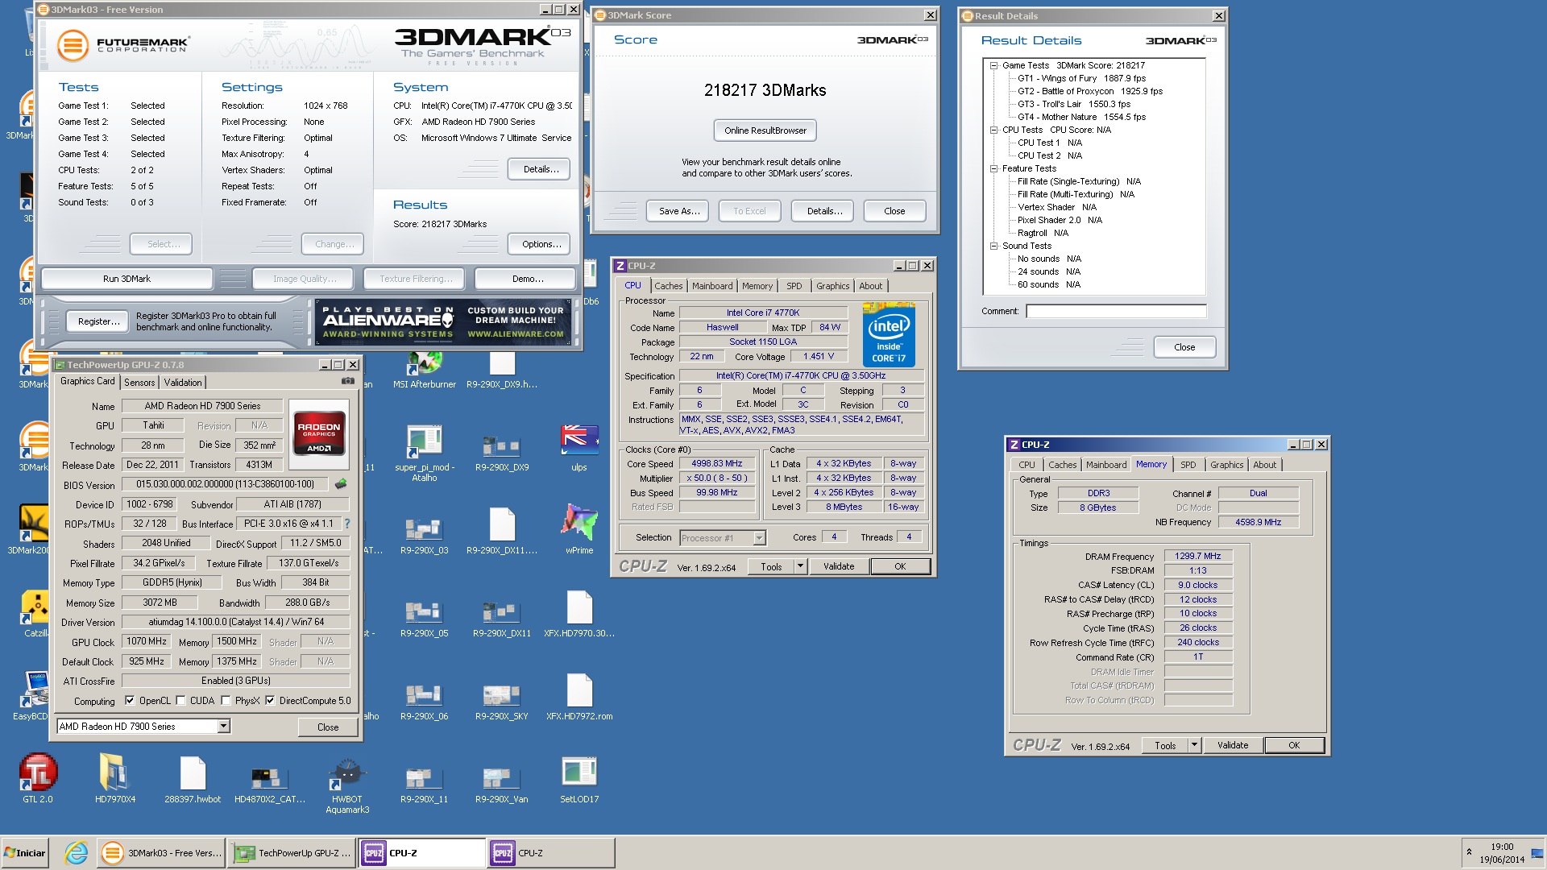Click the Comment field in Result Details
The height and width of the screenshot is (870, 1547).
pos(1116,311)
